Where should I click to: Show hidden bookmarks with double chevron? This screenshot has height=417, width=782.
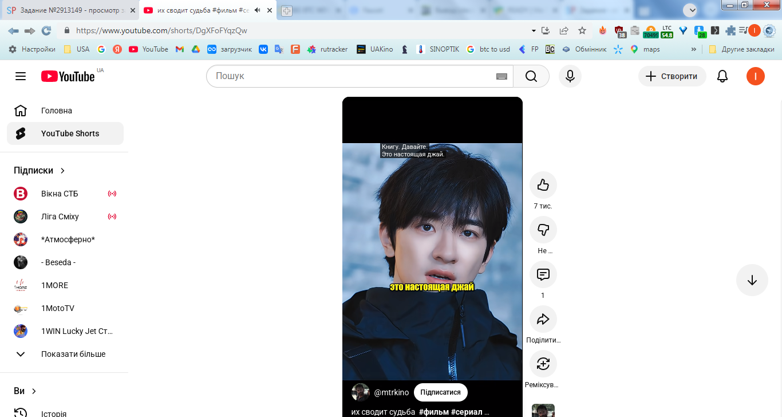(694, 49)
